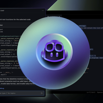Click the unit test functions prompt message
This screenshot has height=103, width=103.
pos(15,19)
